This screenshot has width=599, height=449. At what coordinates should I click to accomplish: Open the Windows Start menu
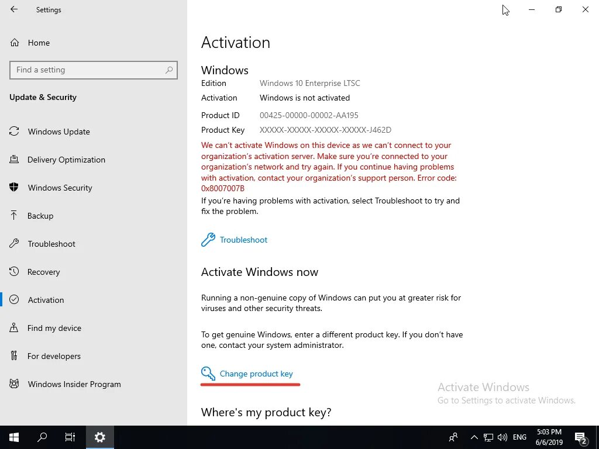tap(14, 437)
